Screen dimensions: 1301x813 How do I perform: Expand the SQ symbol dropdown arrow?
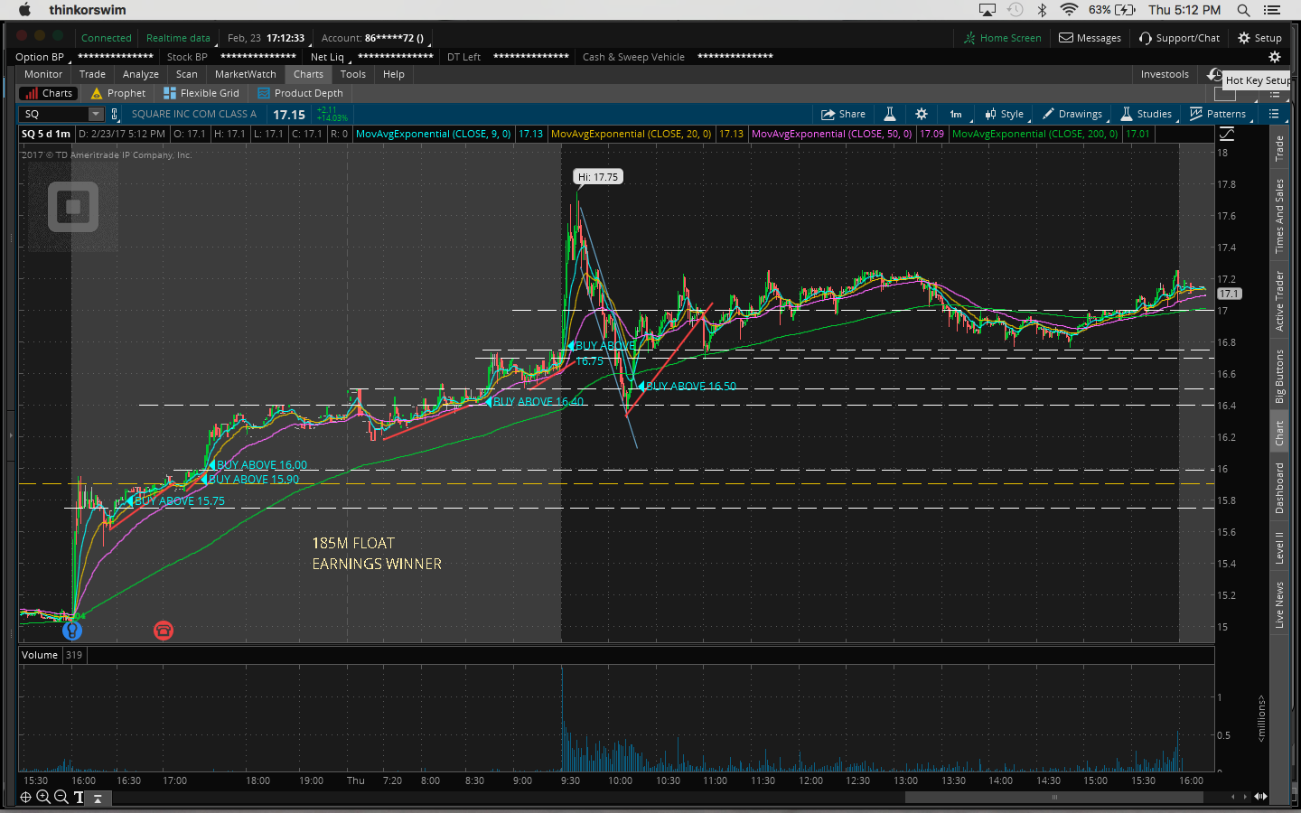tap(96, 114)
